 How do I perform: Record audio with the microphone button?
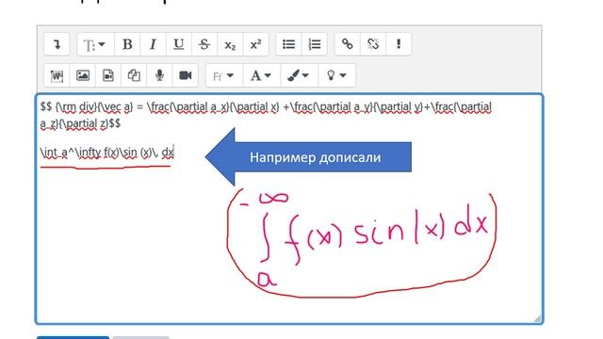click(159, 75)
